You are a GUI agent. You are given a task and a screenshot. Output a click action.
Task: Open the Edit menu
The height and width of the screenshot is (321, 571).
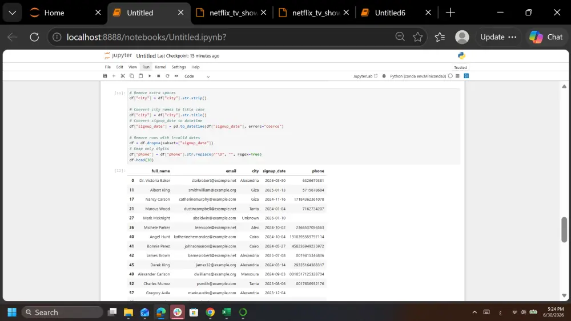pos(119,67)
